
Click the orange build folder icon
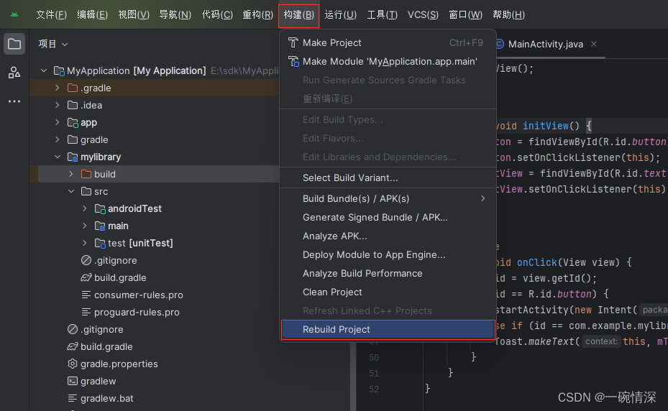86,174
